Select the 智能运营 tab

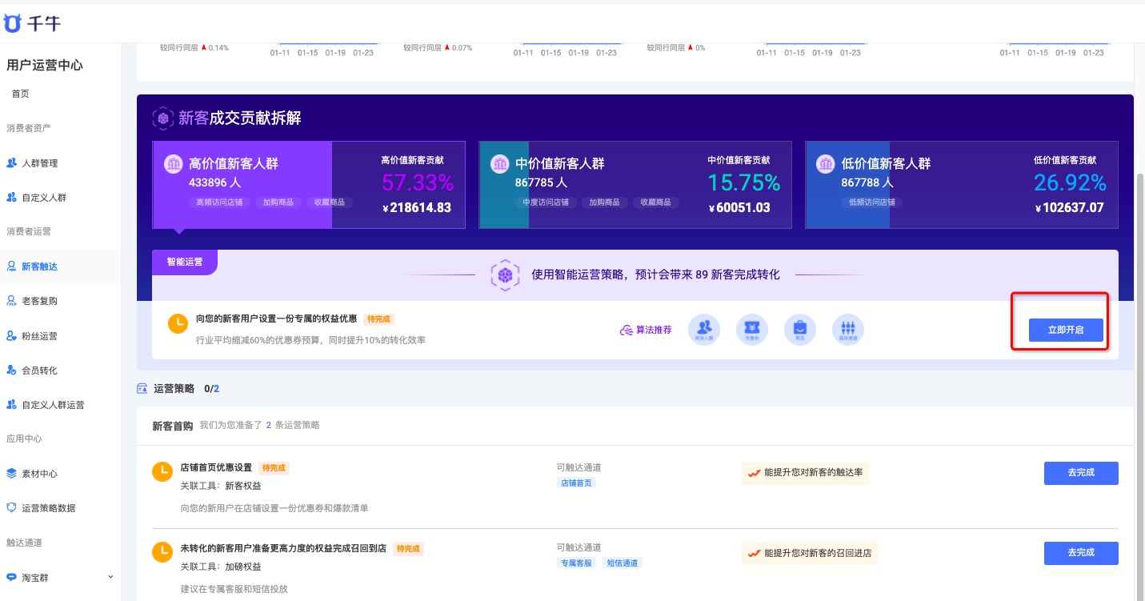point(185,262)
